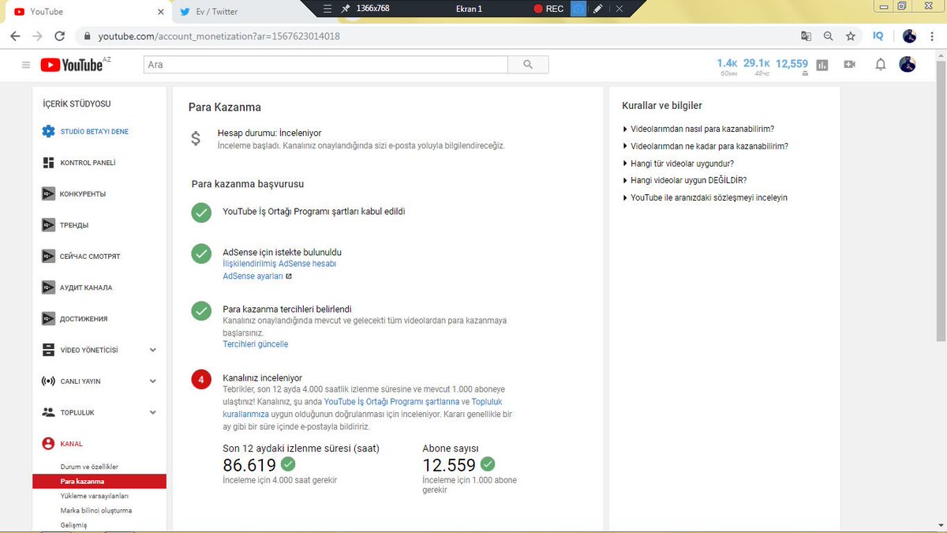
Task: Click the Kontrol Paneli dashboard icon
Action: tap(48, 163)
